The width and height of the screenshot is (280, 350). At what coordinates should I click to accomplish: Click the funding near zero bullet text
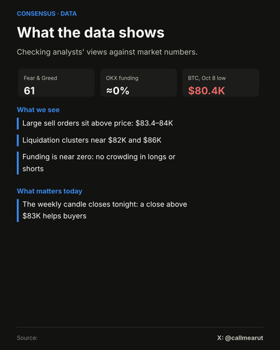click(x=99, y=162)
